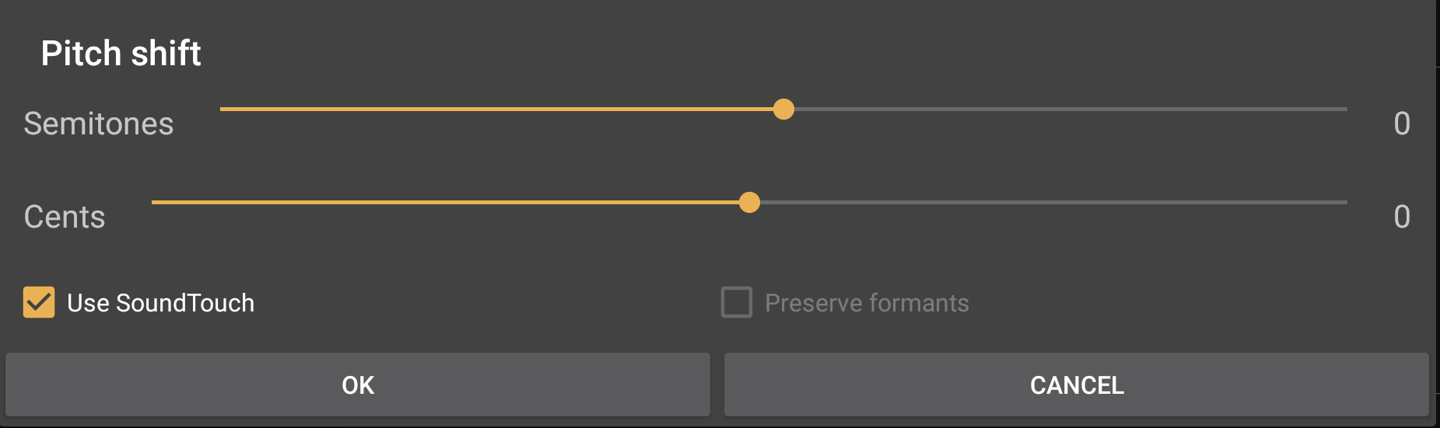Click the Pitch shift dialog title

click(x=121, y=54)
